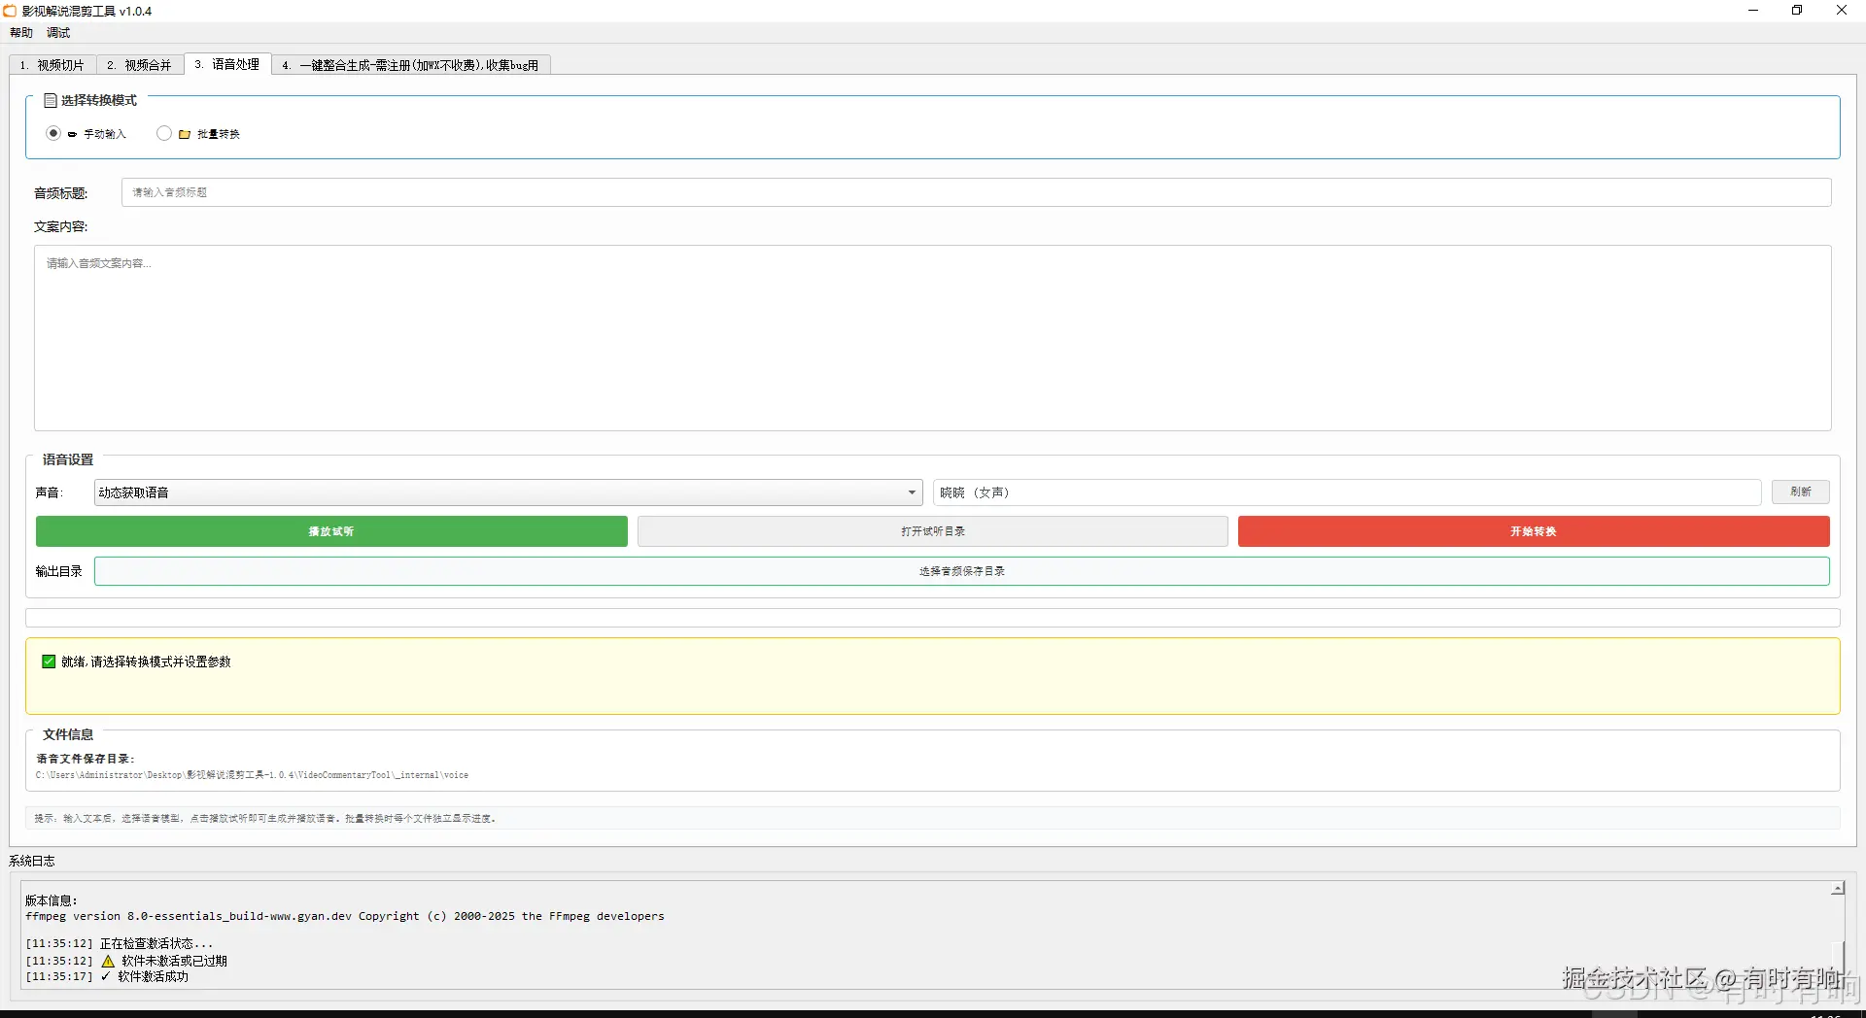The image size is (1866, 1018).
Task: Click the ffmpeg version log line
Action: 345,916
